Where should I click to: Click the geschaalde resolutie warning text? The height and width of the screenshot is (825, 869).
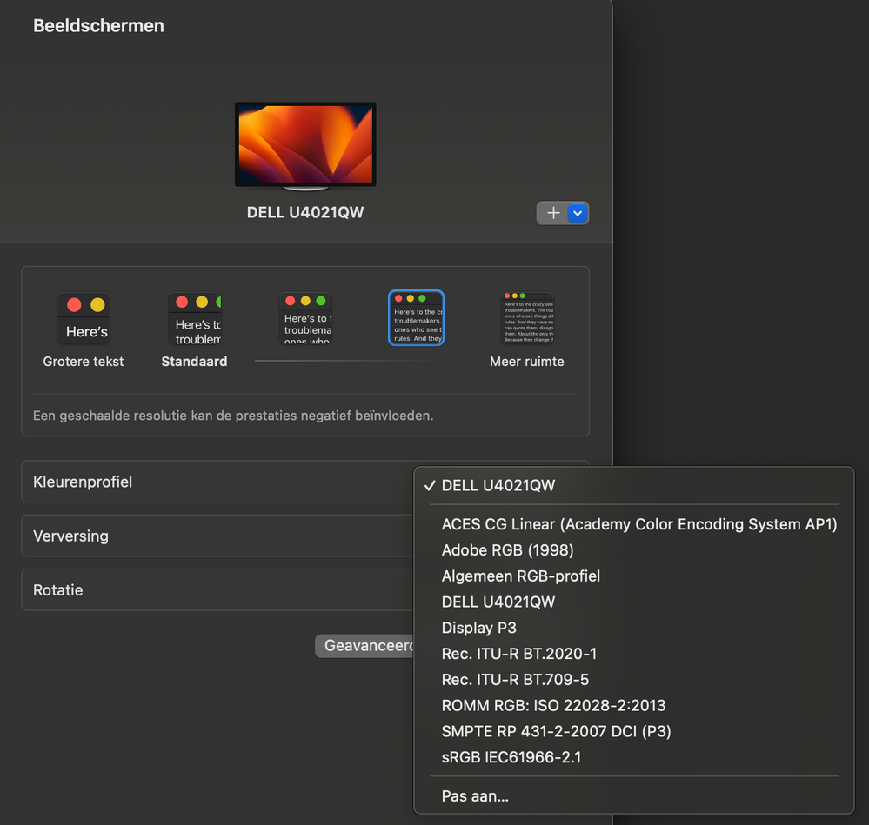point(233,416)
